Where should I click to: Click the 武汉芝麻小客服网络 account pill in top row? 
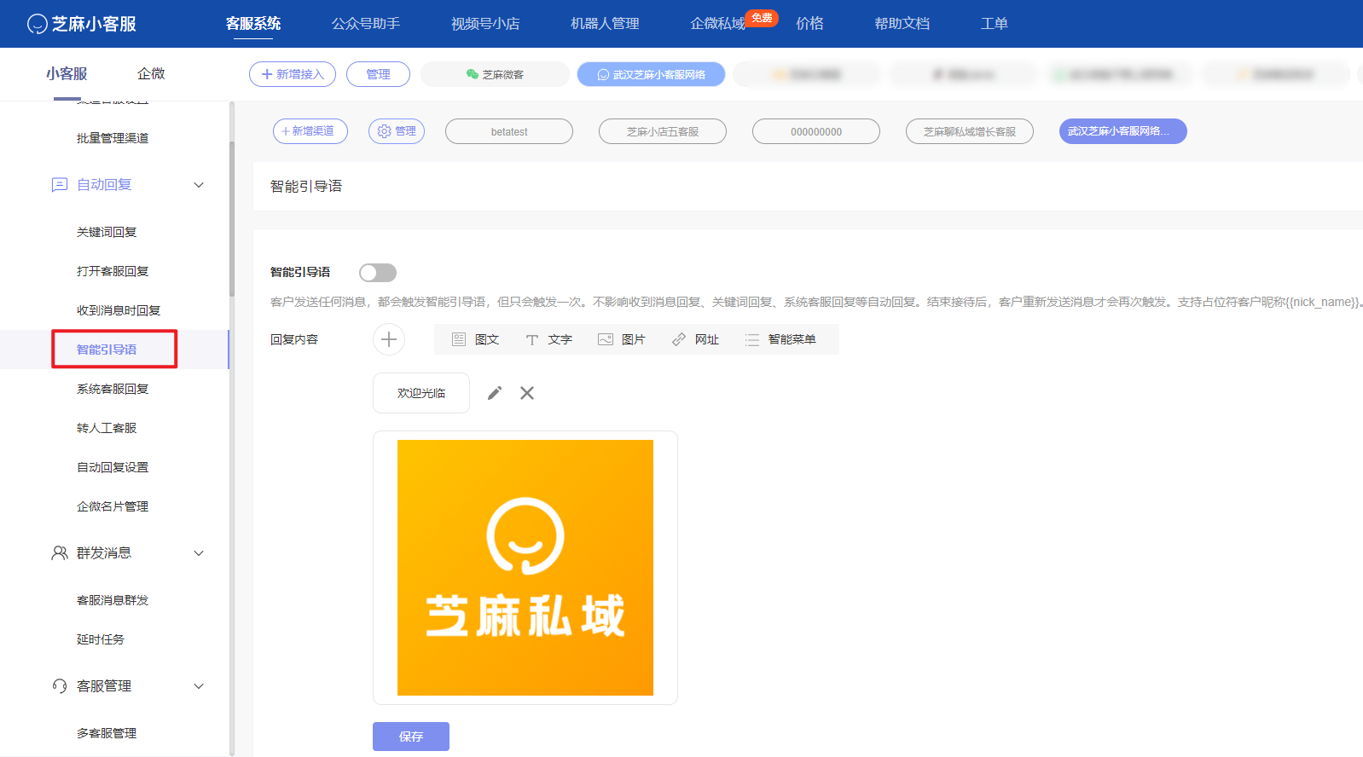(652, 74)
